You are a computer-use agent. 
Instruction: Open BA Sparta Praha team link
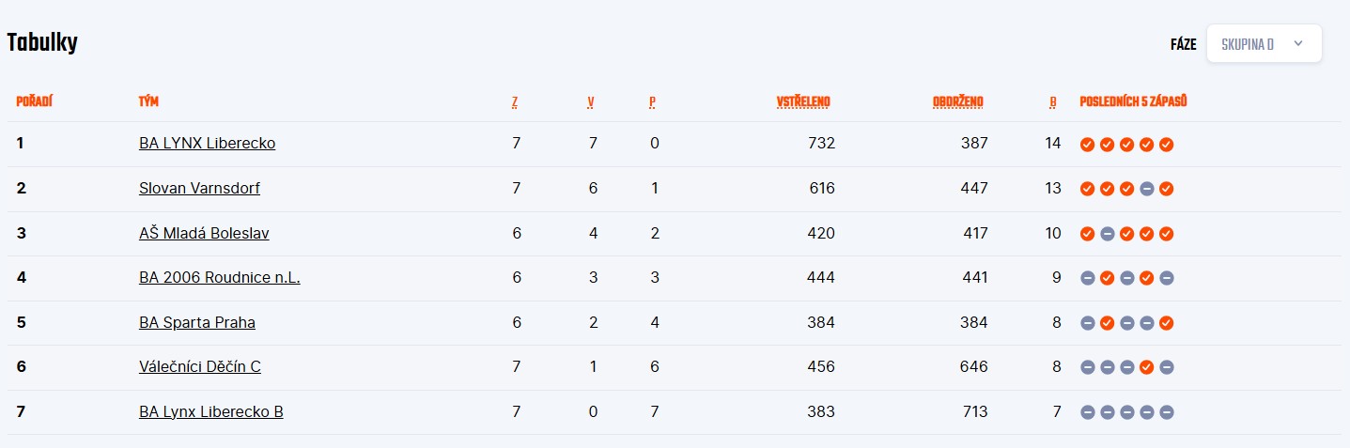coord(197,323)
